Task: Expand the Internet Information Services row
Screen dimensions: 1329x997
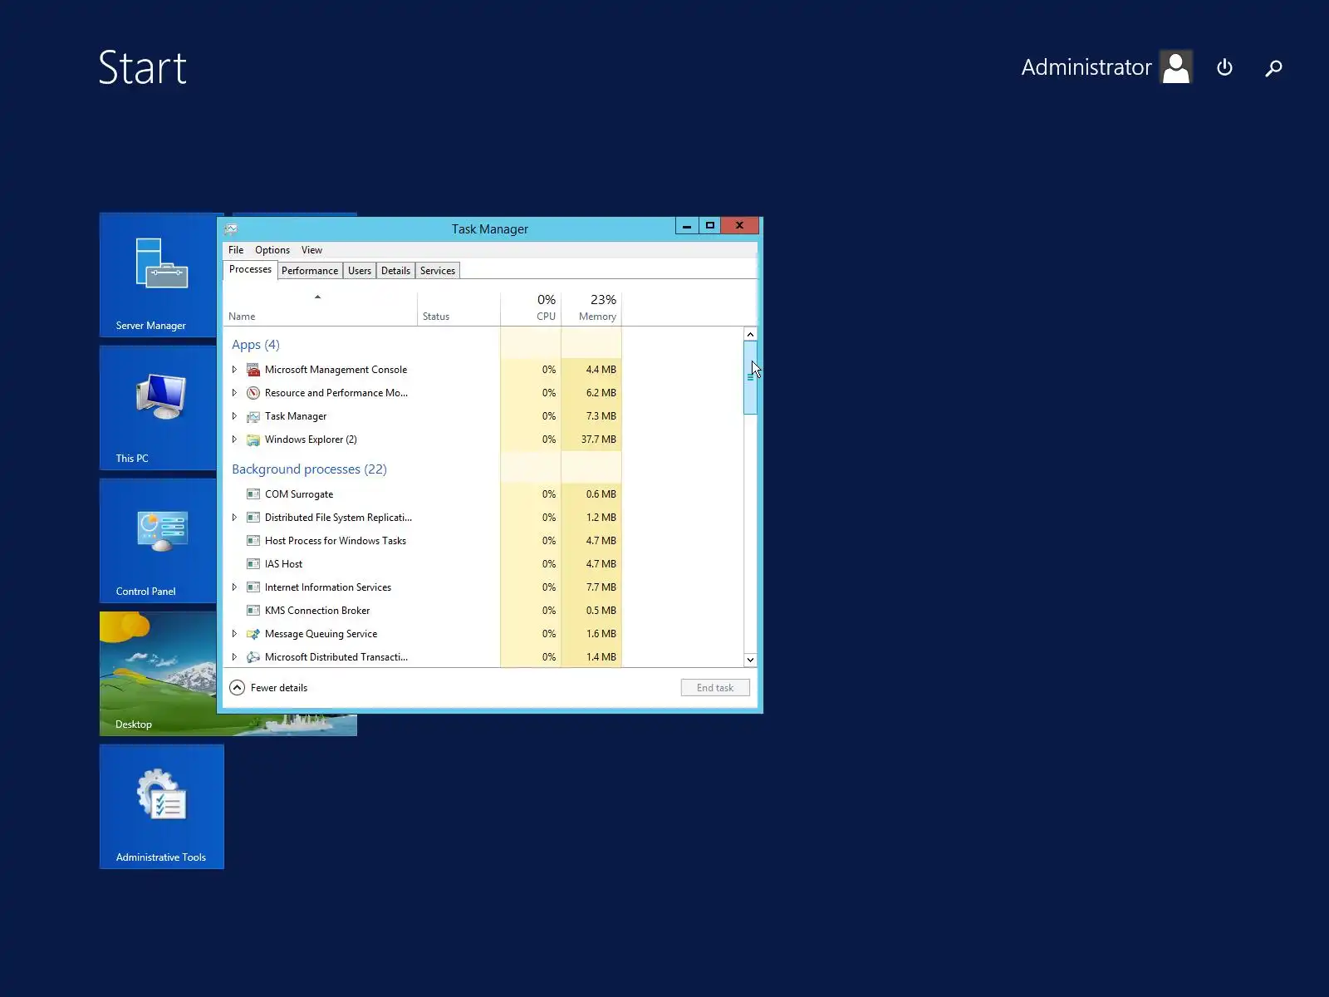Action: click(234, 587)
